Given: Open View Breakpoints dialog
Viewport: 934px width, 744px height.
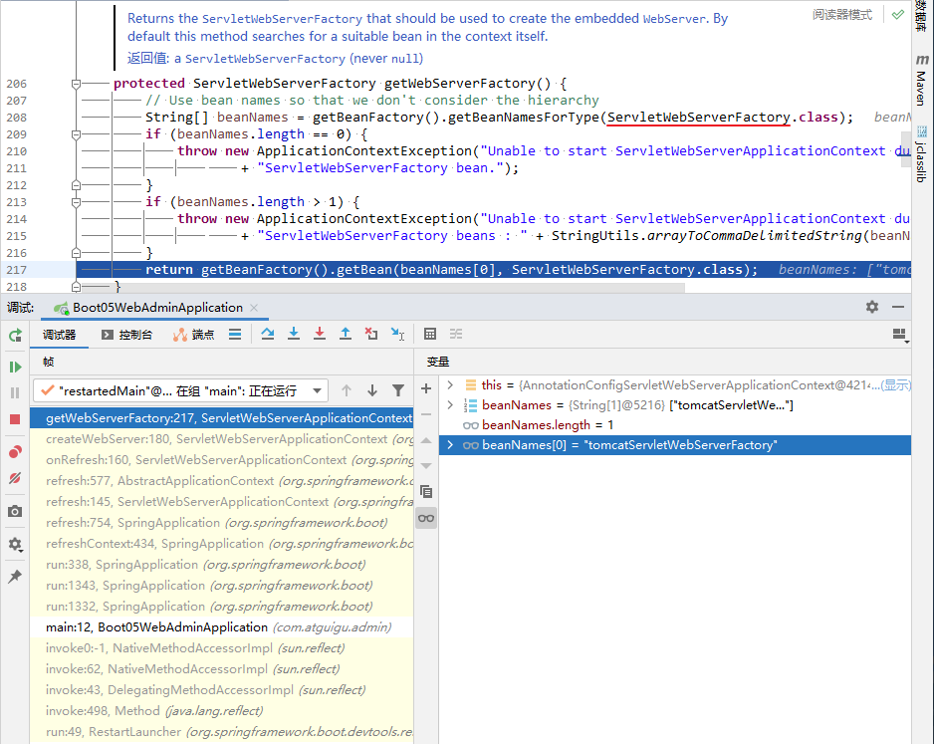Looking at the screenshot, I should pyautogui.click(x=16, y=452).
